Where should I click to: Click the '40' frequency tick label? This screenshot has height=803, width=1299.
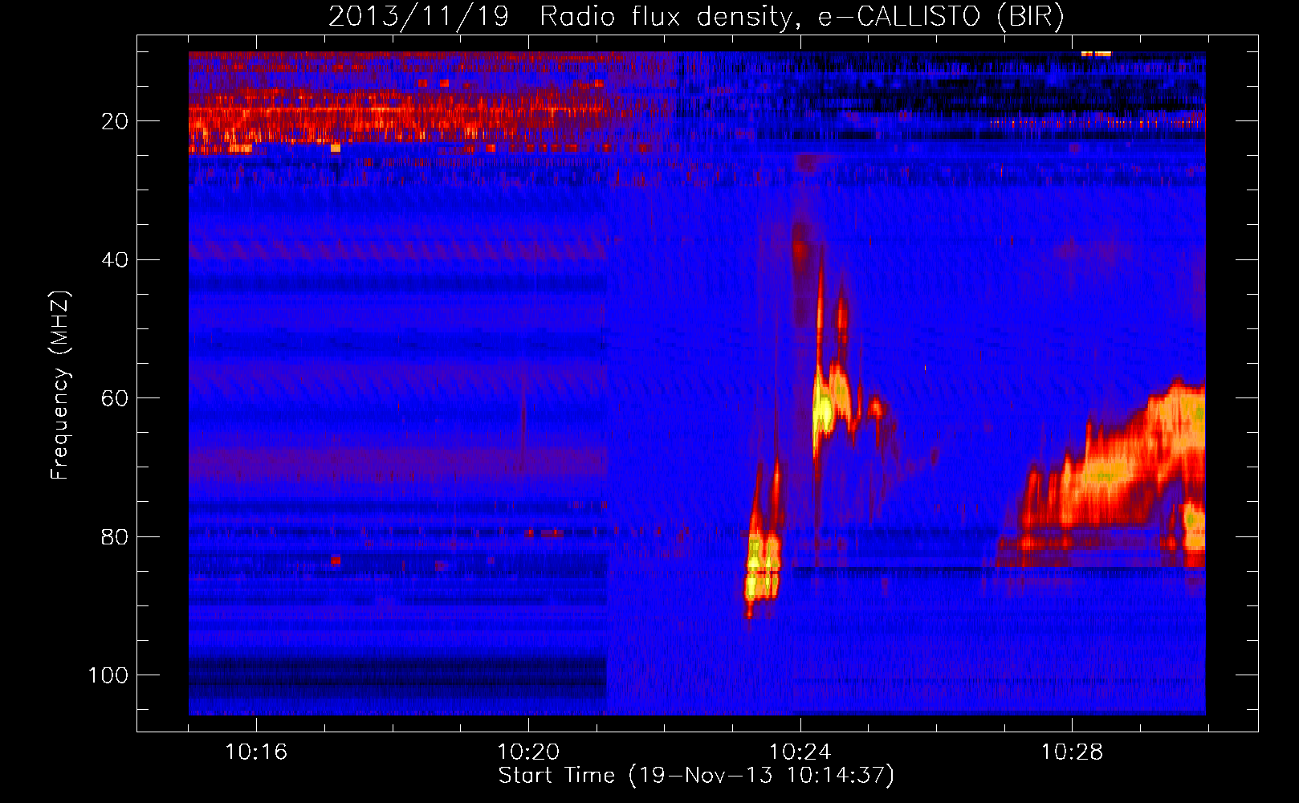116,260
